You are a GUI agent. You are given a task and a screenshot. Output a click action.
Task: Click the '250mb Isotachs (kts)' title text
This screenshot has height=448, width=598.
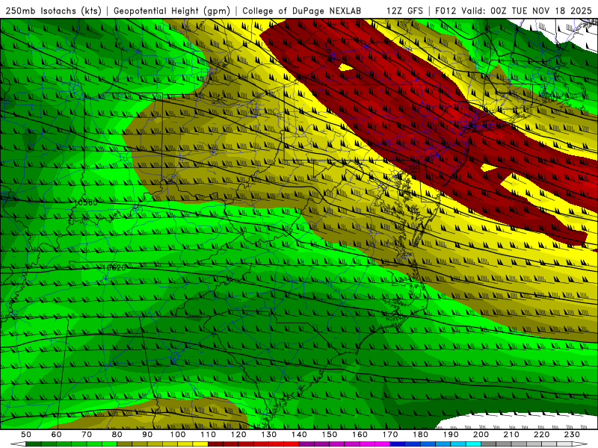coord(53,11)
